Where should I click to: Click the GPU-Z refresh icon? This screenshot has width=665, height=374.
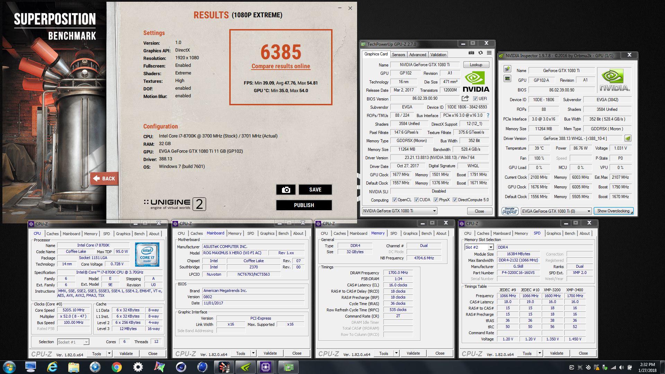480,53
